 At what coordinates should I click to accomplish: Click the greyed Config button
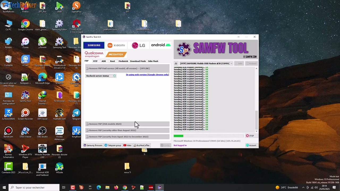[165, 145]
